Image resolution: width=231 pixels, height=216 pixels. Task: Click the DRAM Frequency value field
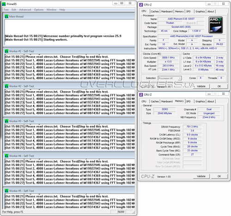(x=192, y=127)
